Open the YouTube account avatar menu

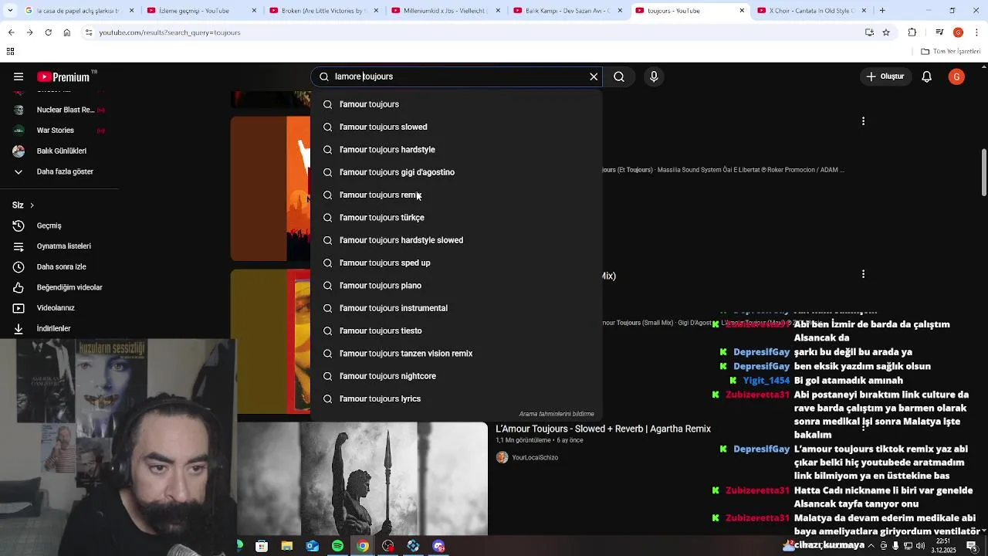pos(956,76)
